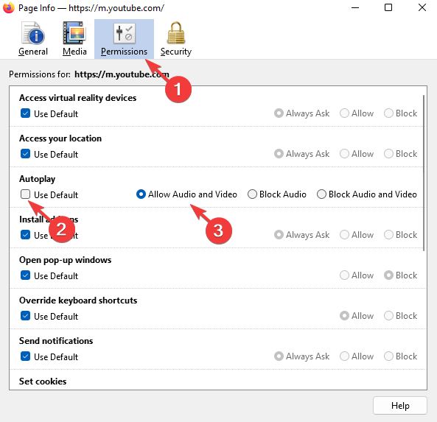437x422 pixels.
Task: Switch to the Media tab
Action: [x=74, y=39]
